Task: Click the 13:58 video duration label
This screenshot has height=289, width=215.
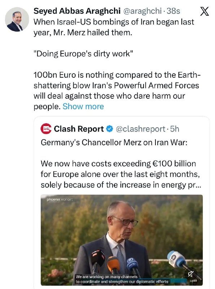Action: 193,281
